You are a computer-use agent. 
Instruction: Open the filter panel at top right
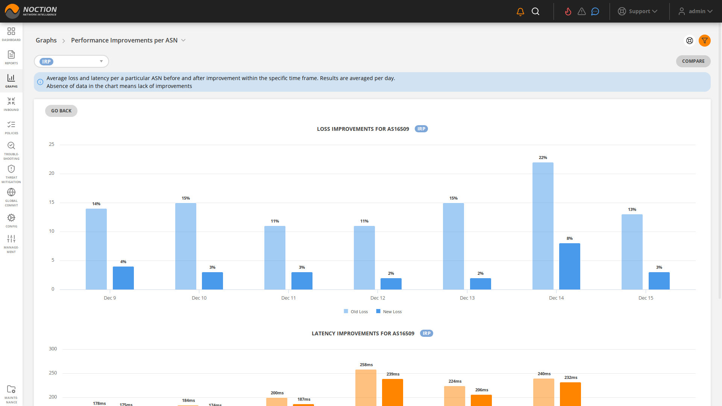705,41
